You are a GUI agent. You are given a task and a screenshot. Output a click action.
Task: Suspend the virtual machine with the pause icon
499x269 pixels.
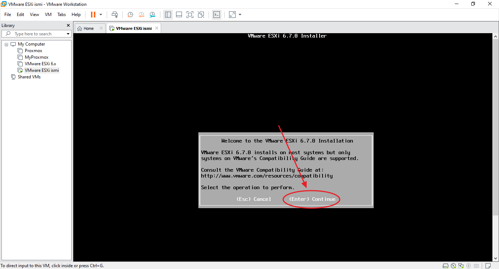click(93, 15)
